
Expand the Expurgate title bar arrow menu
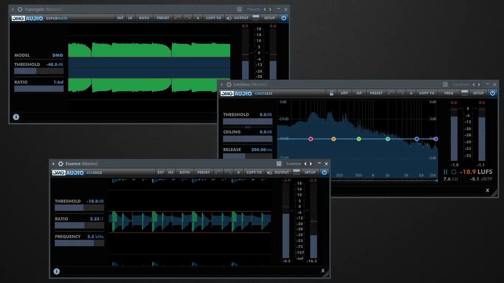coord(13,9)
